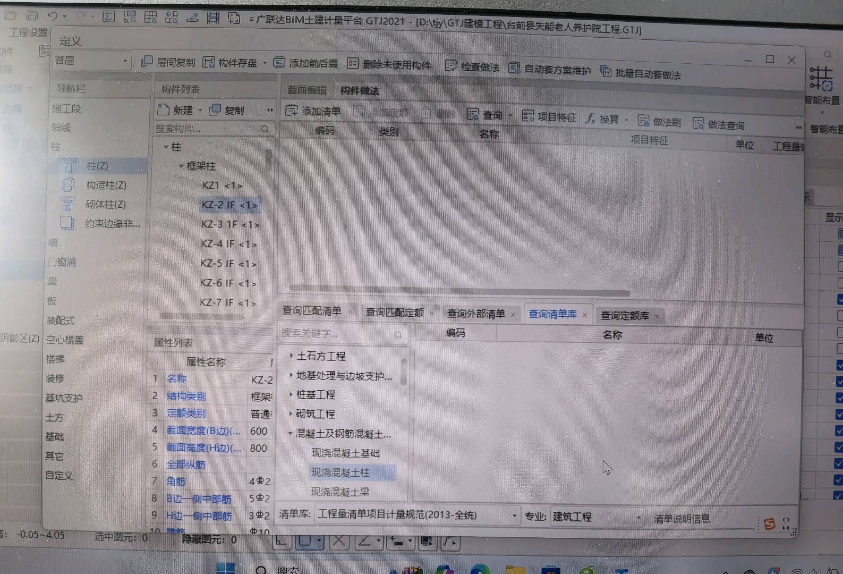Click the 做法刷 icon
This screenshot has height=574, width=843.
pos(643,121)
